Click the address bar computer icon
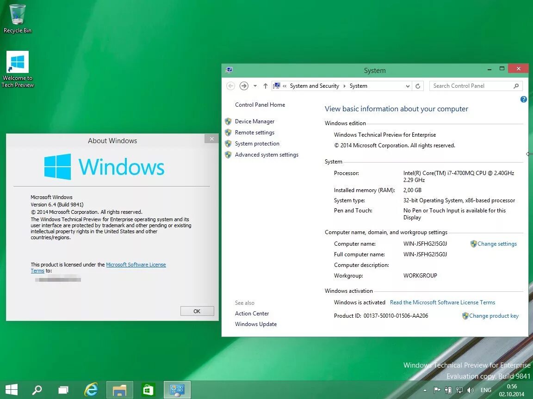The width and height of the screenshot is (533, 399). [277, 86]
